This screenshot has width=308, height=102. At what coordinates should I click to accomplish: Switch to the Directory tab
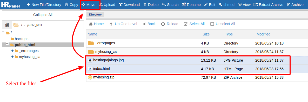(x=95, y=14)
